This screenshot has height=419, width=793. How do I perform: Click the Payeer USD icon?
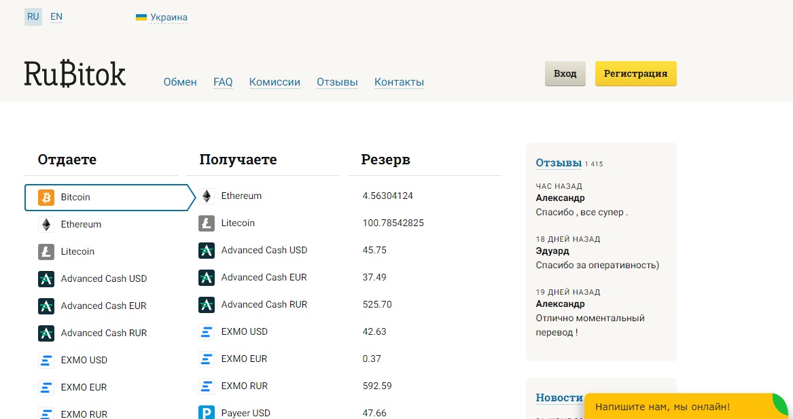coord(207,413)
